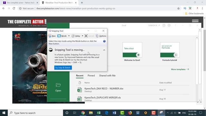Click the Try Snip & Sketch button
This screenshot has height=116, width=206.
coord(63,68)
